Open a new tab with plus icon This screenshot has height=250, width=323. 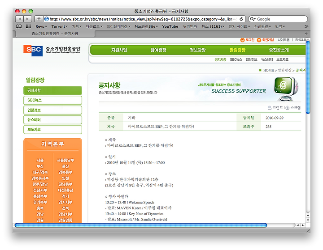pyautogui.click(x=306, y=34)
